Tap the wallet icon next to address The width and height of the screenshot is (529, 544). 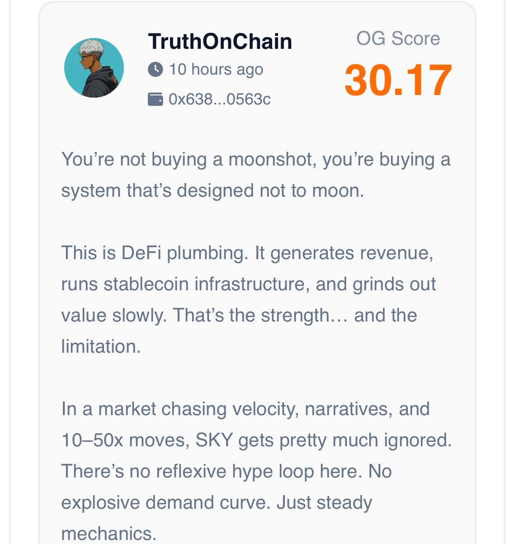[155, 99]
